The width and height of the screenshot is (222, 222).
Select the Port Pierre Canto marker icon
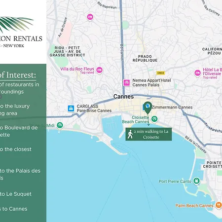(x=196, y=181)
